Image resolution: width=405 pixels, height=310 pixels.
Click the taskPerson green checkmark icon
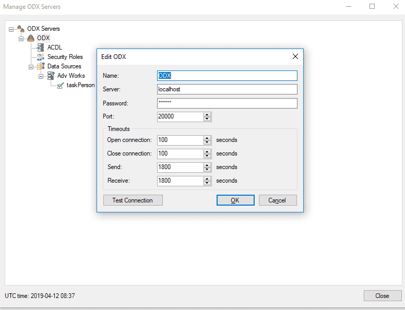tap(61, 85)
